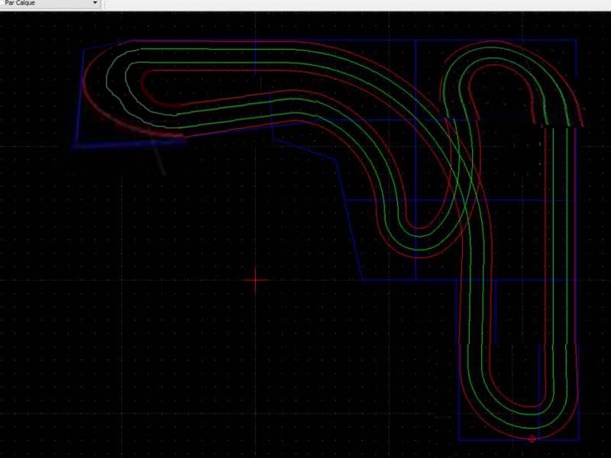Grab the toolbar grip beside Par Calque
611x458 pixels.
point(105,4)
